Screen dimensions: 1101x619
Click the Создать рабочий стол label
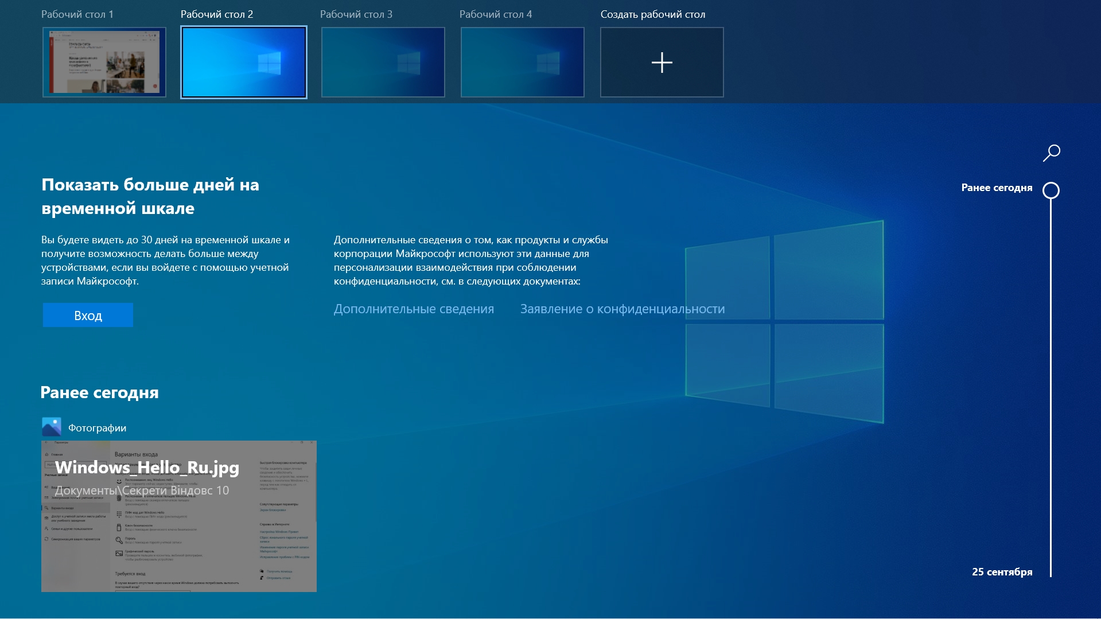[653, 14]
